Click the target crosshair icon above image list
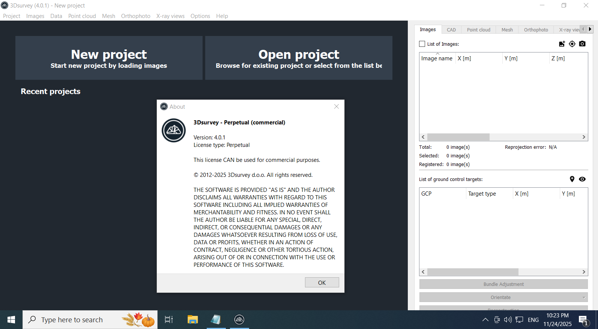The width and height of the screenshot is (598, 329). pyautogui.click(x=572, y=44)
